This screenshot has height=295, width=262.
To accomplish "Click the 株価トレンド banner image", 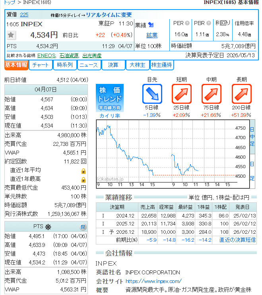I will point(110,98).
